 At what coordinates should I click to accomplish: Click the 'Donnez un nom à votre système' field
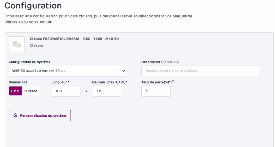pyautogui.click(x=200, y=70)
